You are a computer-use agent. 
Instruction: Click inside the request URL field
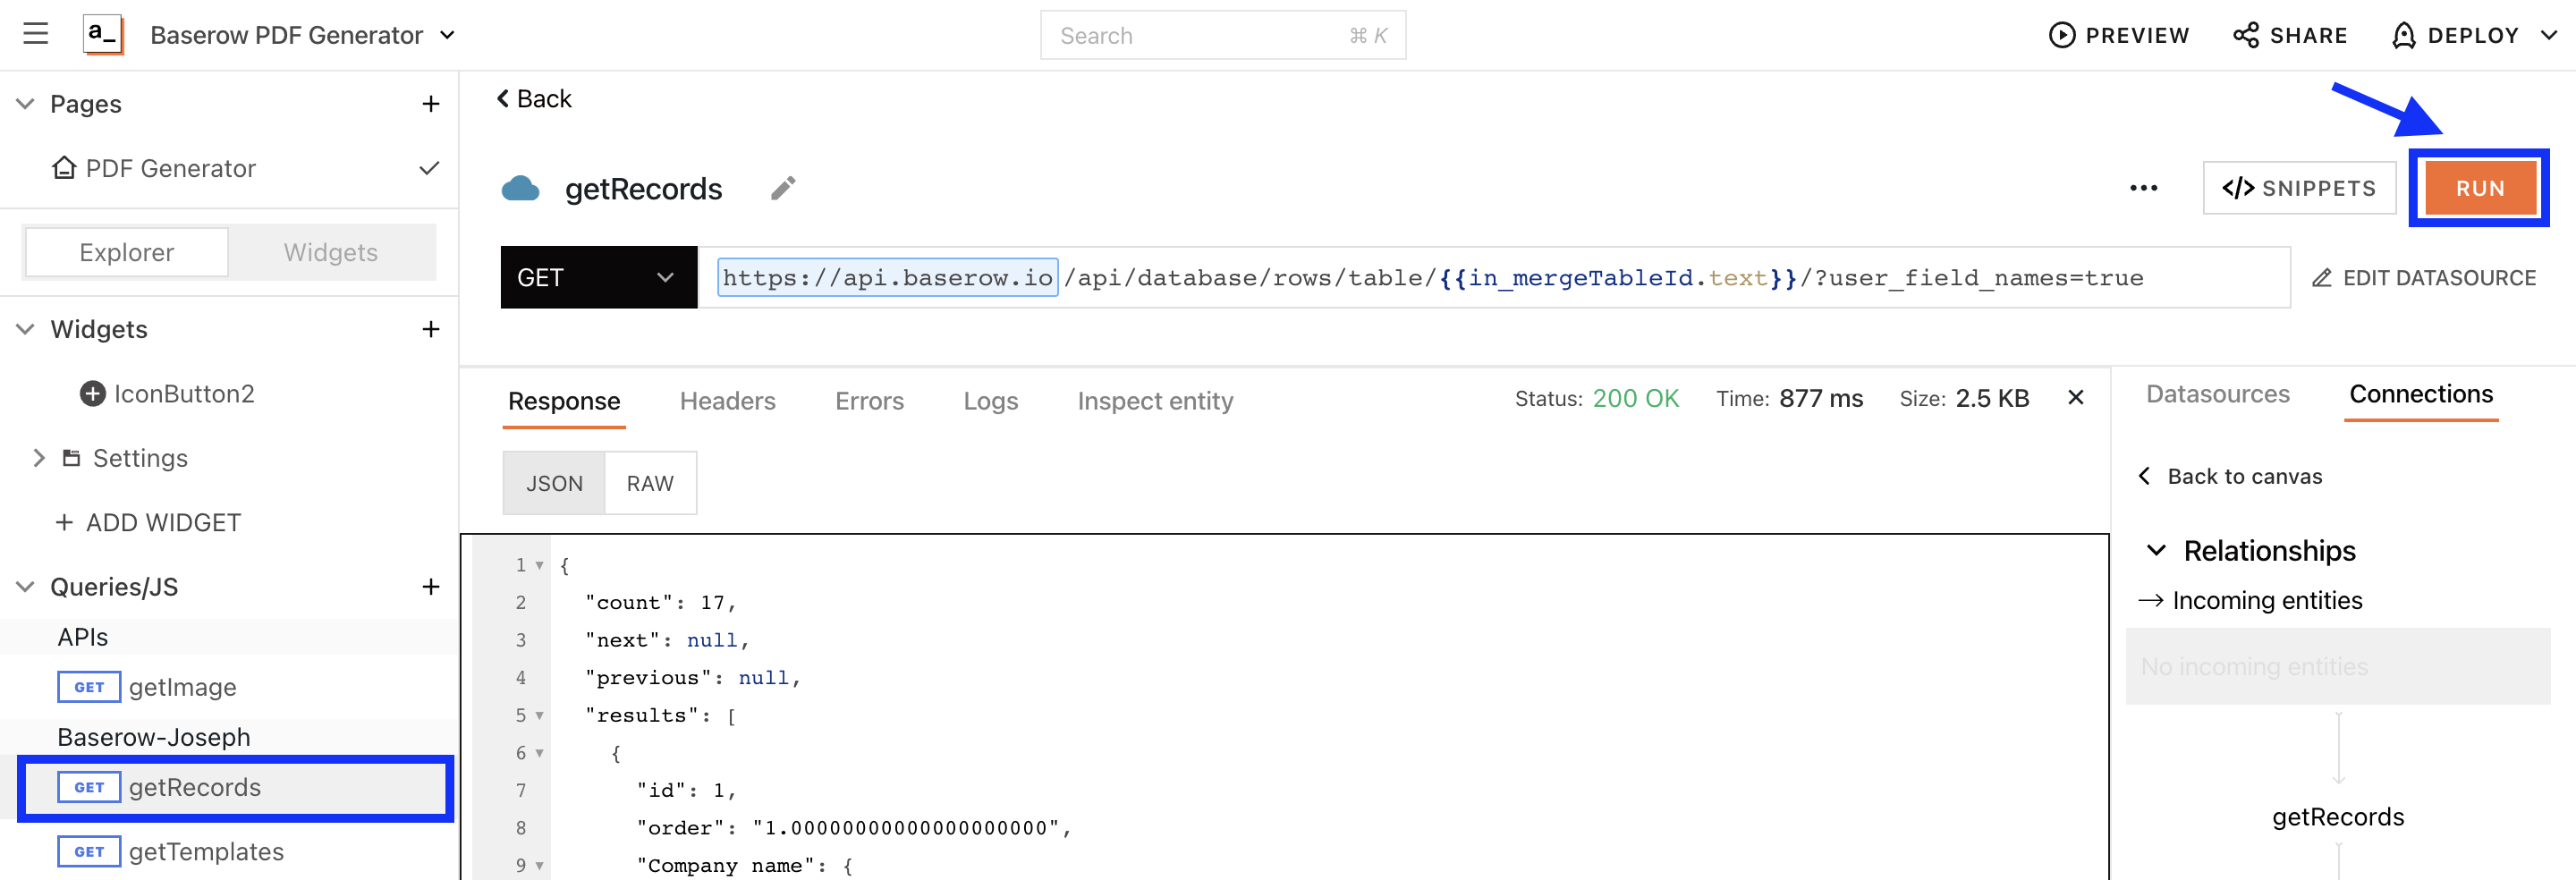point(1500,277)
